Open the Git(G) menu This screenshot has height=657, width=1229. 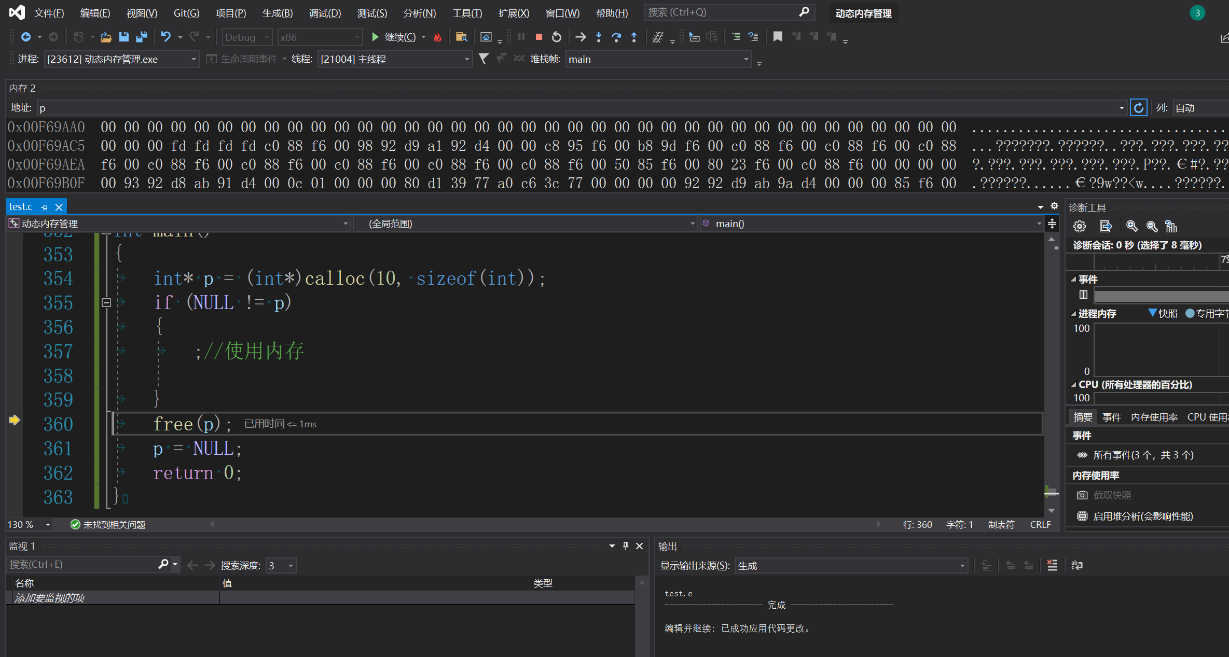186,13
